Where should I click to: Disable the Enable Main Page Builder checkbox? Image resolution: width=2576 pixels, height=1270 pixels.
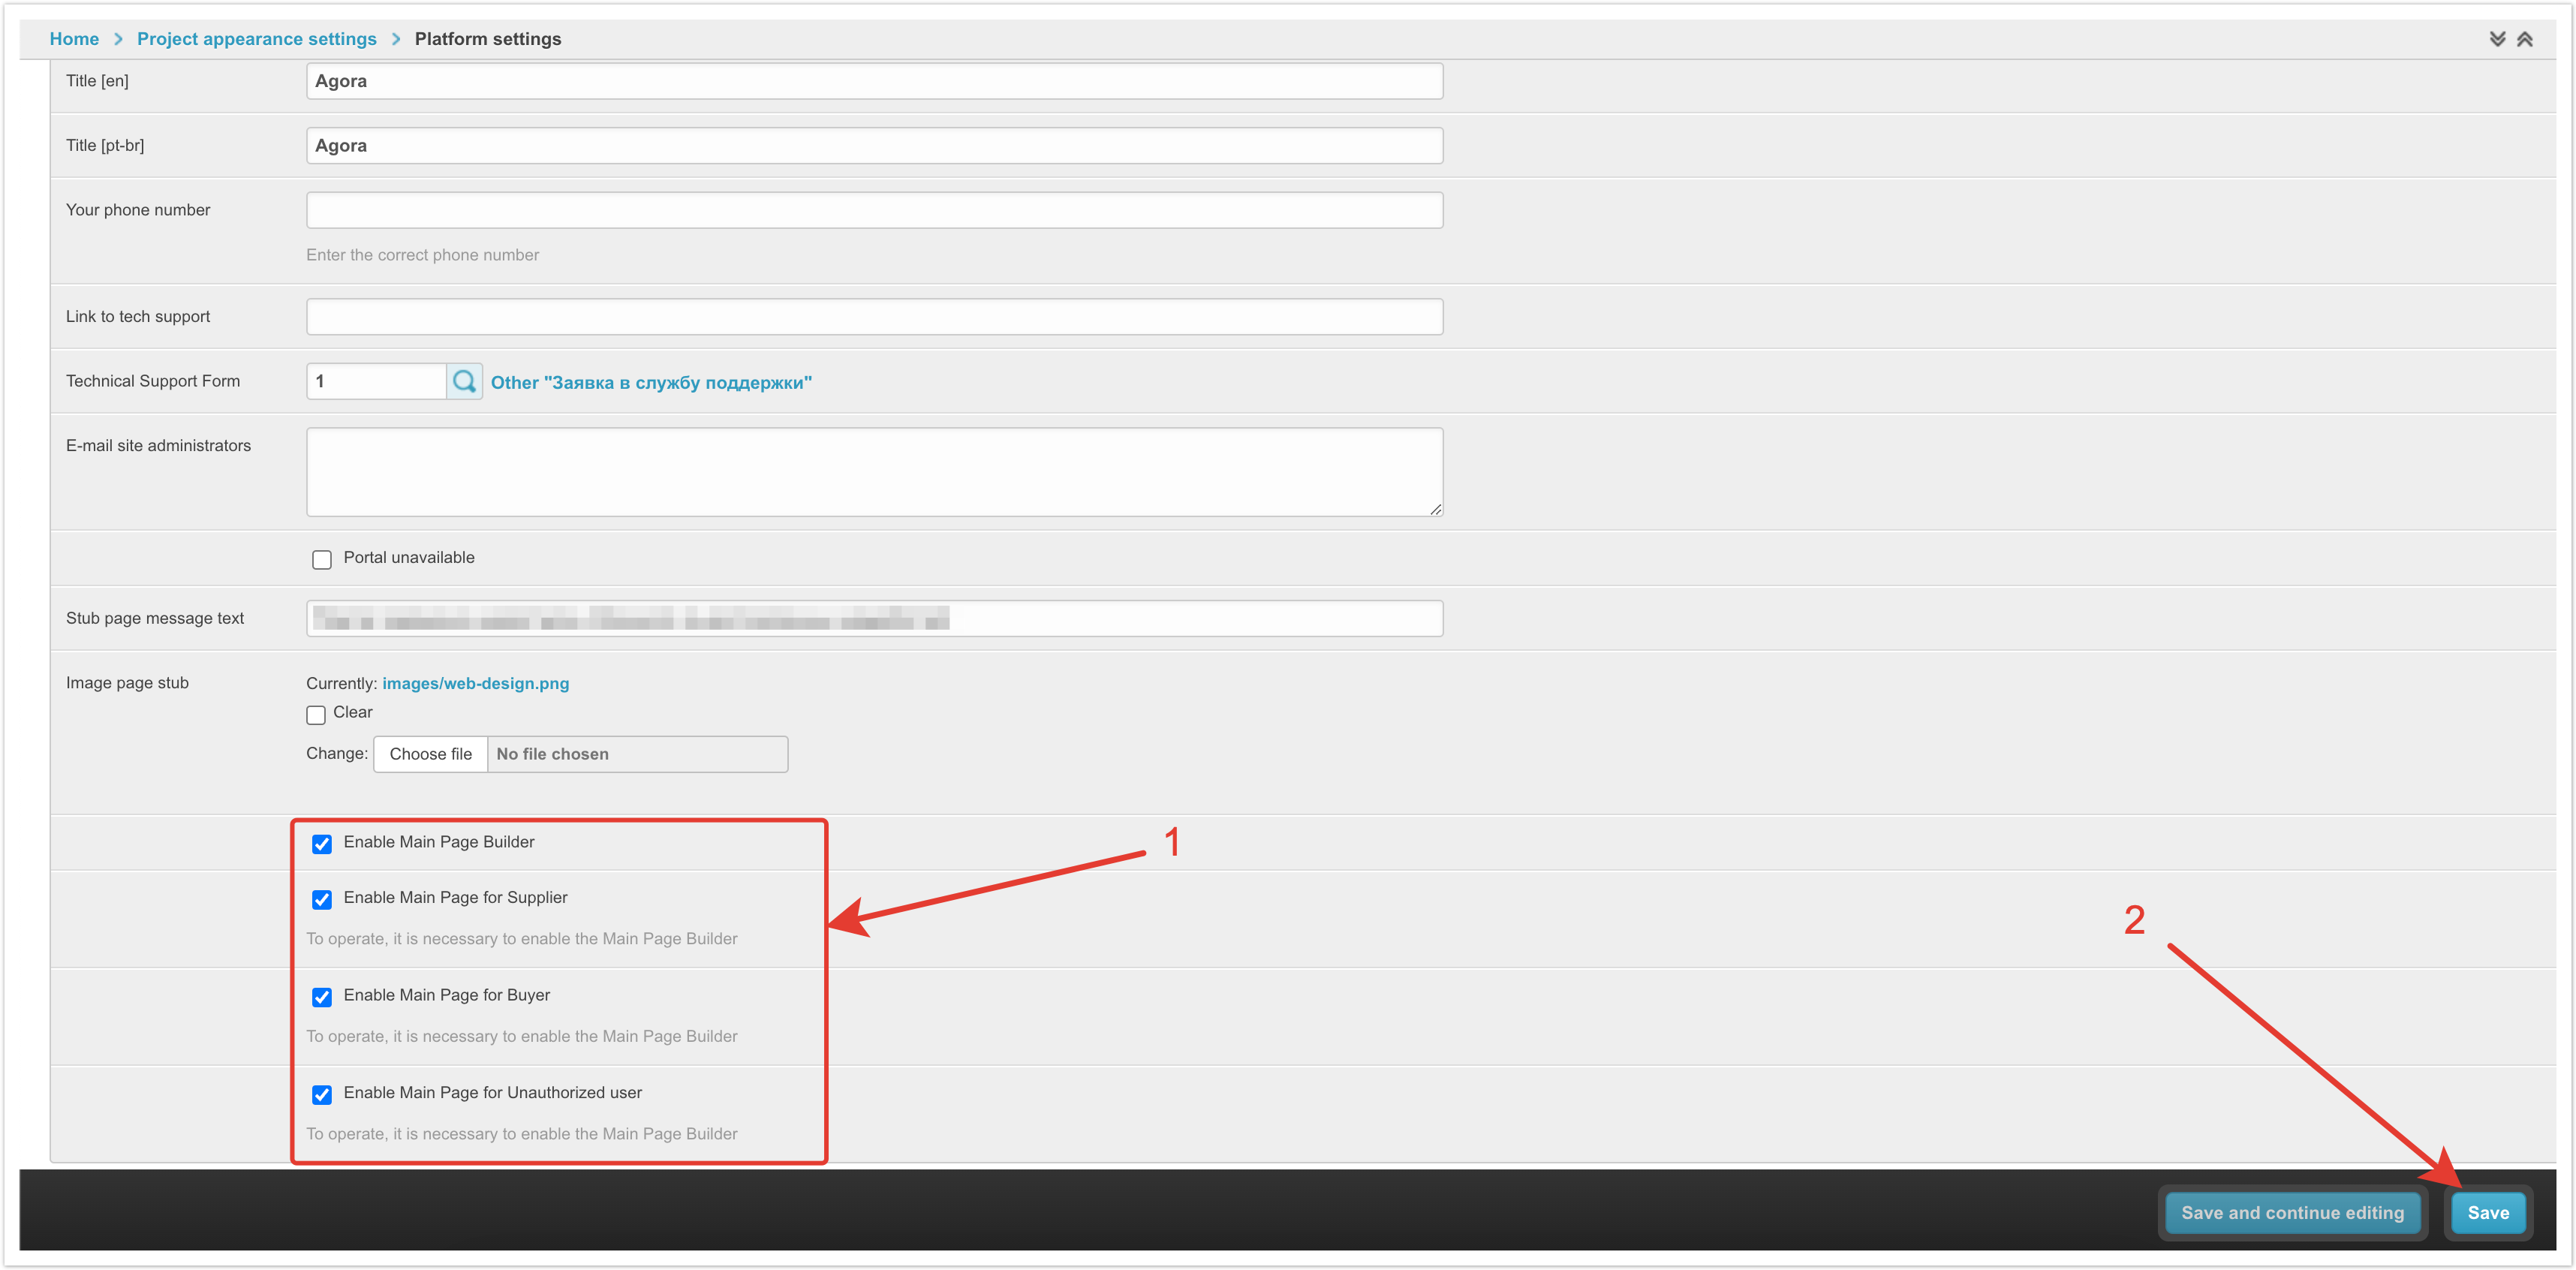pos(321,843)
